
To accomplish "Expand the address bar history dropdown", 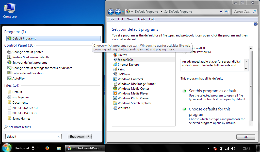I will click(x=221, y=12).
